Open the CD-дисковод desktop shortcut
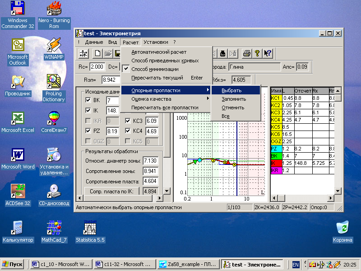361x271 pixels. 54,195
